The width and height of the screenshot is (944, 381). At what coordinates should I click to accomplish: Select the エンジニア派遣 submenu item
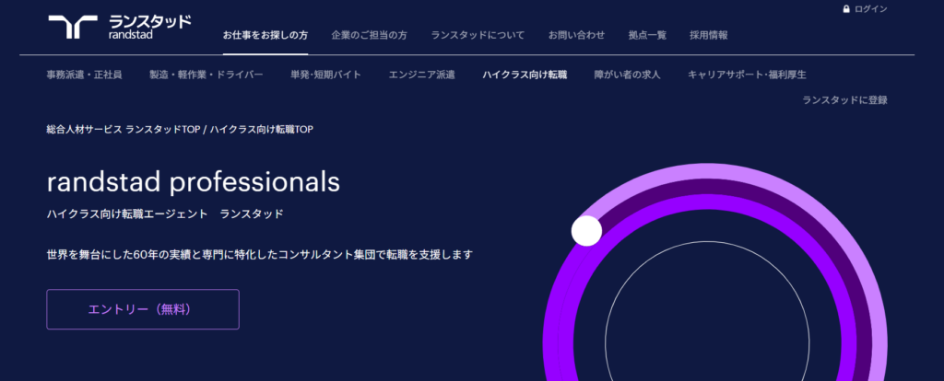[x=421, y=75]
